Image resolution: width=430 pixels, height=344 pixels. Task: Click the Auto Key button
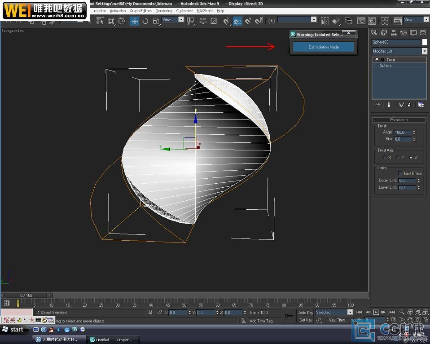(306, 313)
